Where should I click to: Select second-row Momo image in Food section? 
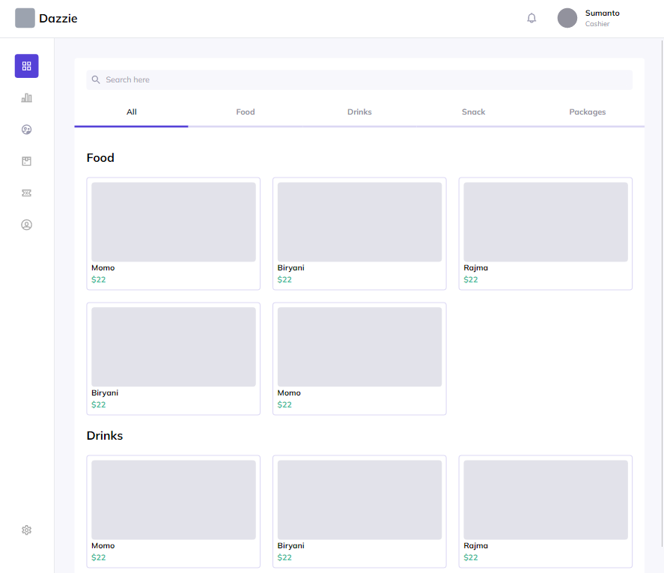[x=359, y=347]
